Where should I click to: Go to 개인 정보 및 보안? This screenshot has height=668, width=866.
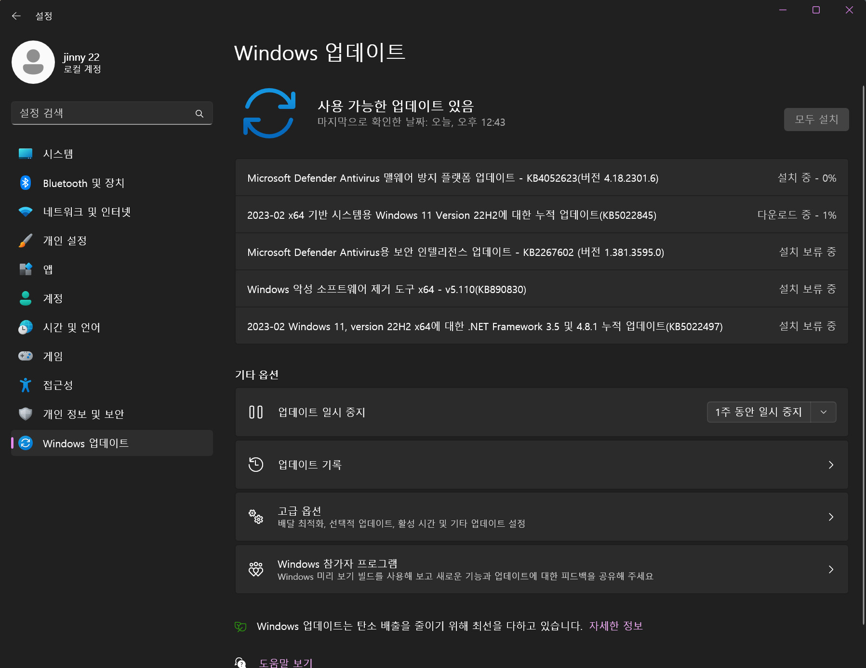point(112,414)
